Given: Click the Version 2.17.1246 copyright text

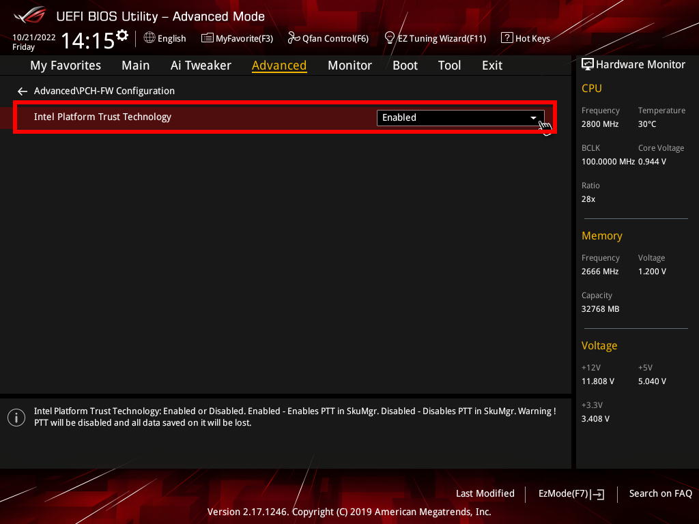Looking at the screenshot, I should (349, 512).
